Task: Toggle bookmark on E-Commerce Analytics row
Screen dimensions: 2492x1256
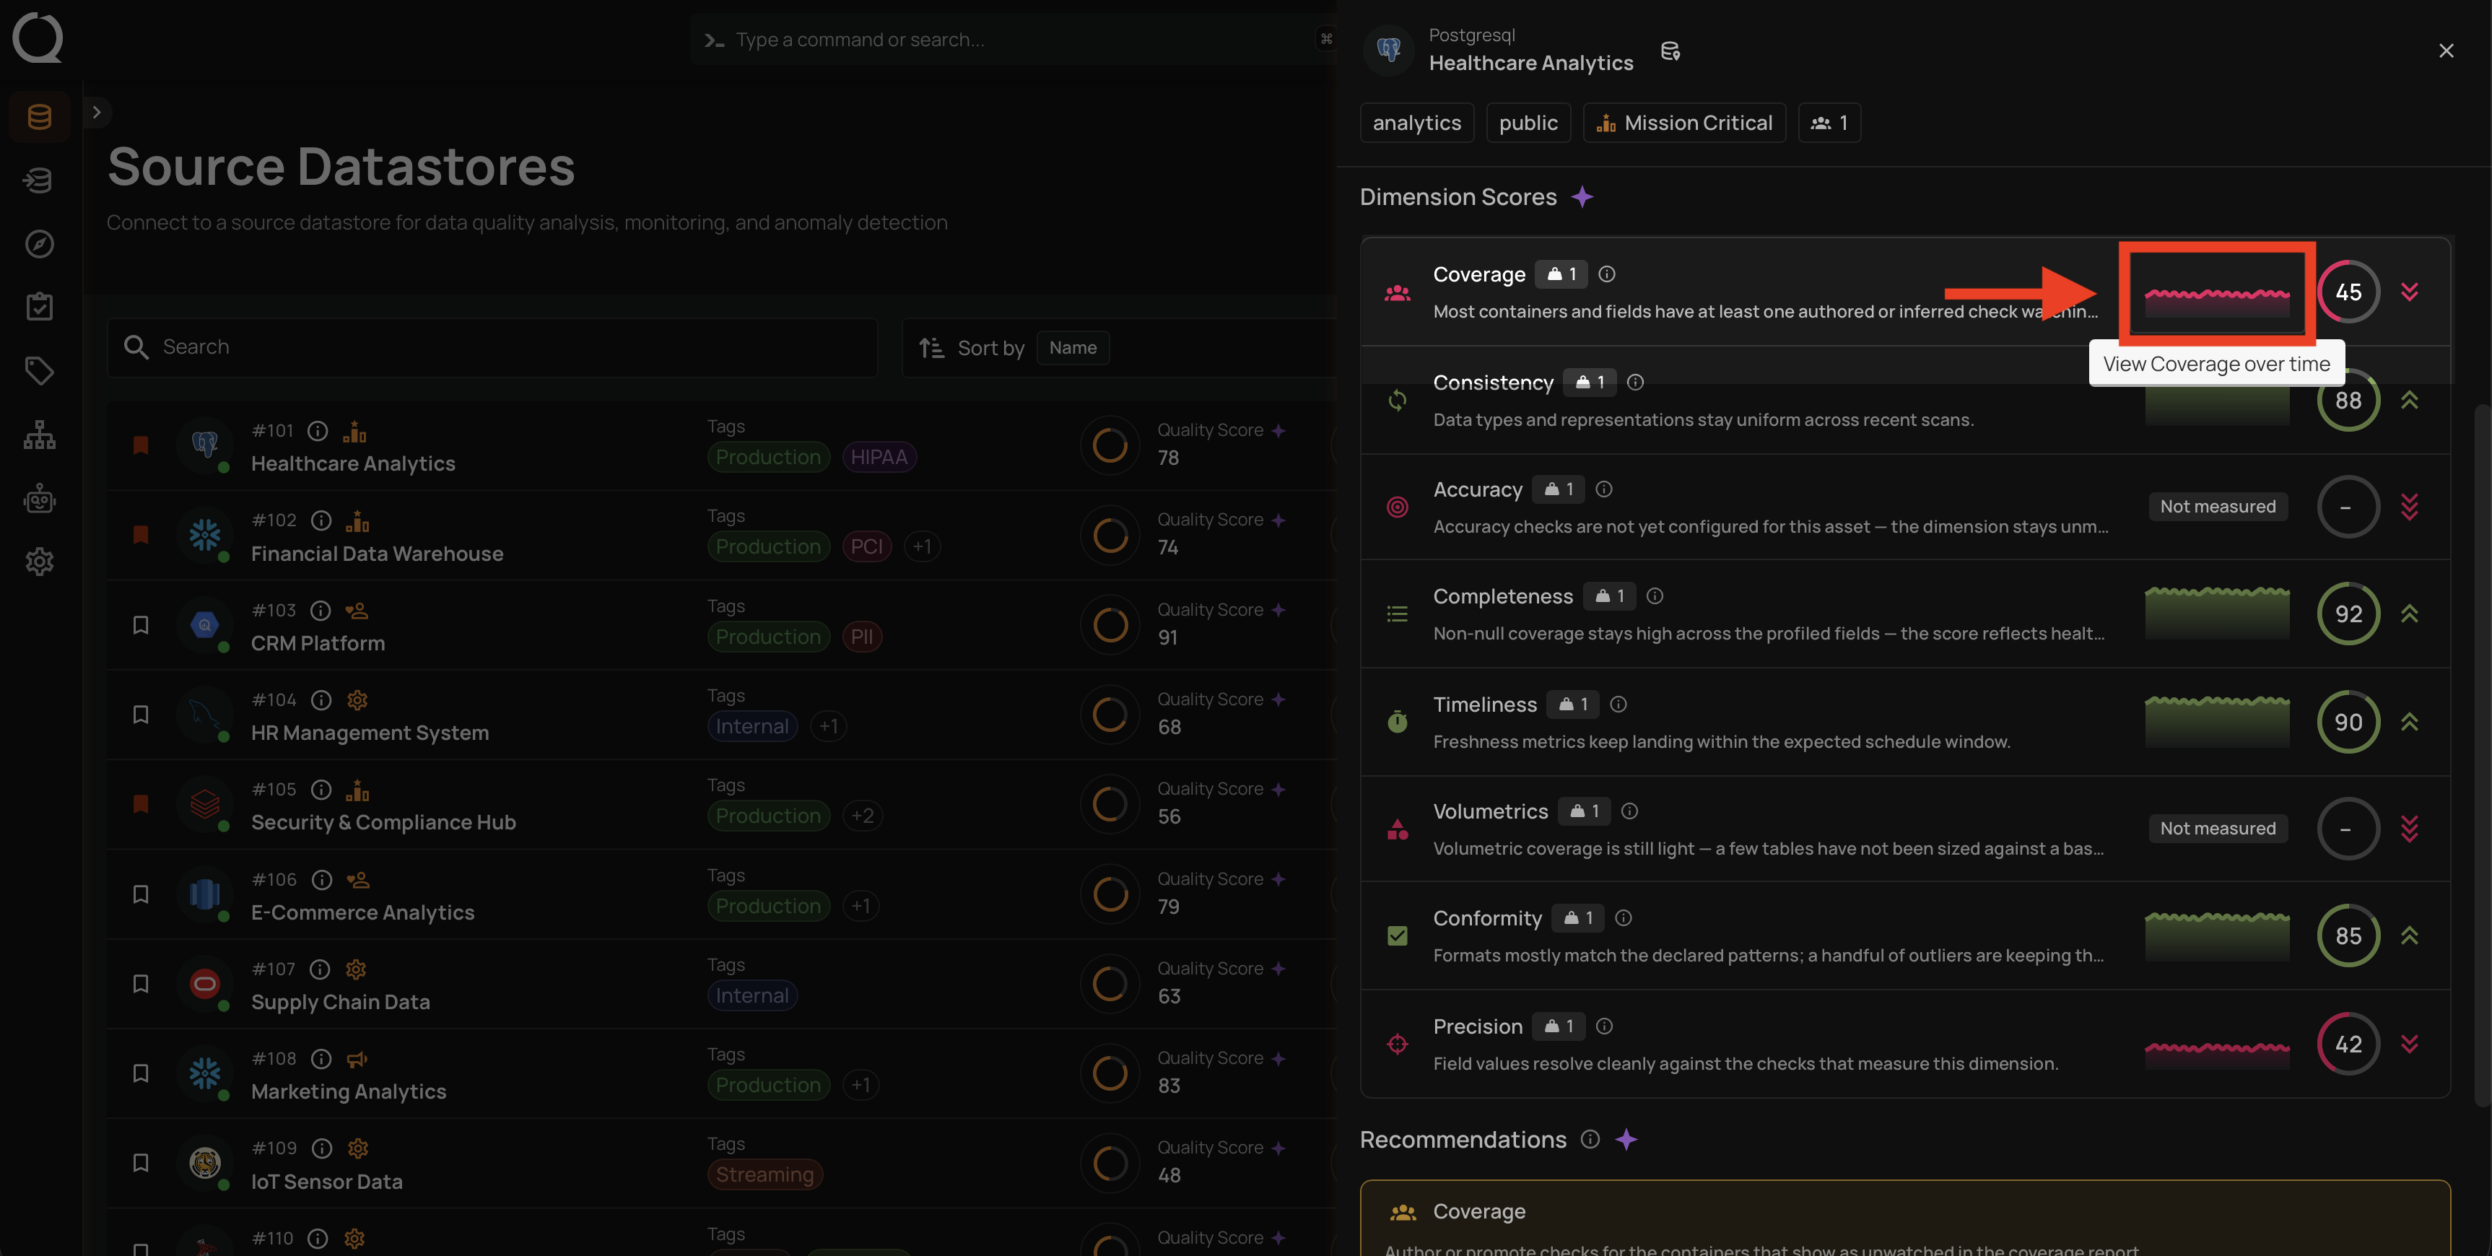Action: (140, 894)
